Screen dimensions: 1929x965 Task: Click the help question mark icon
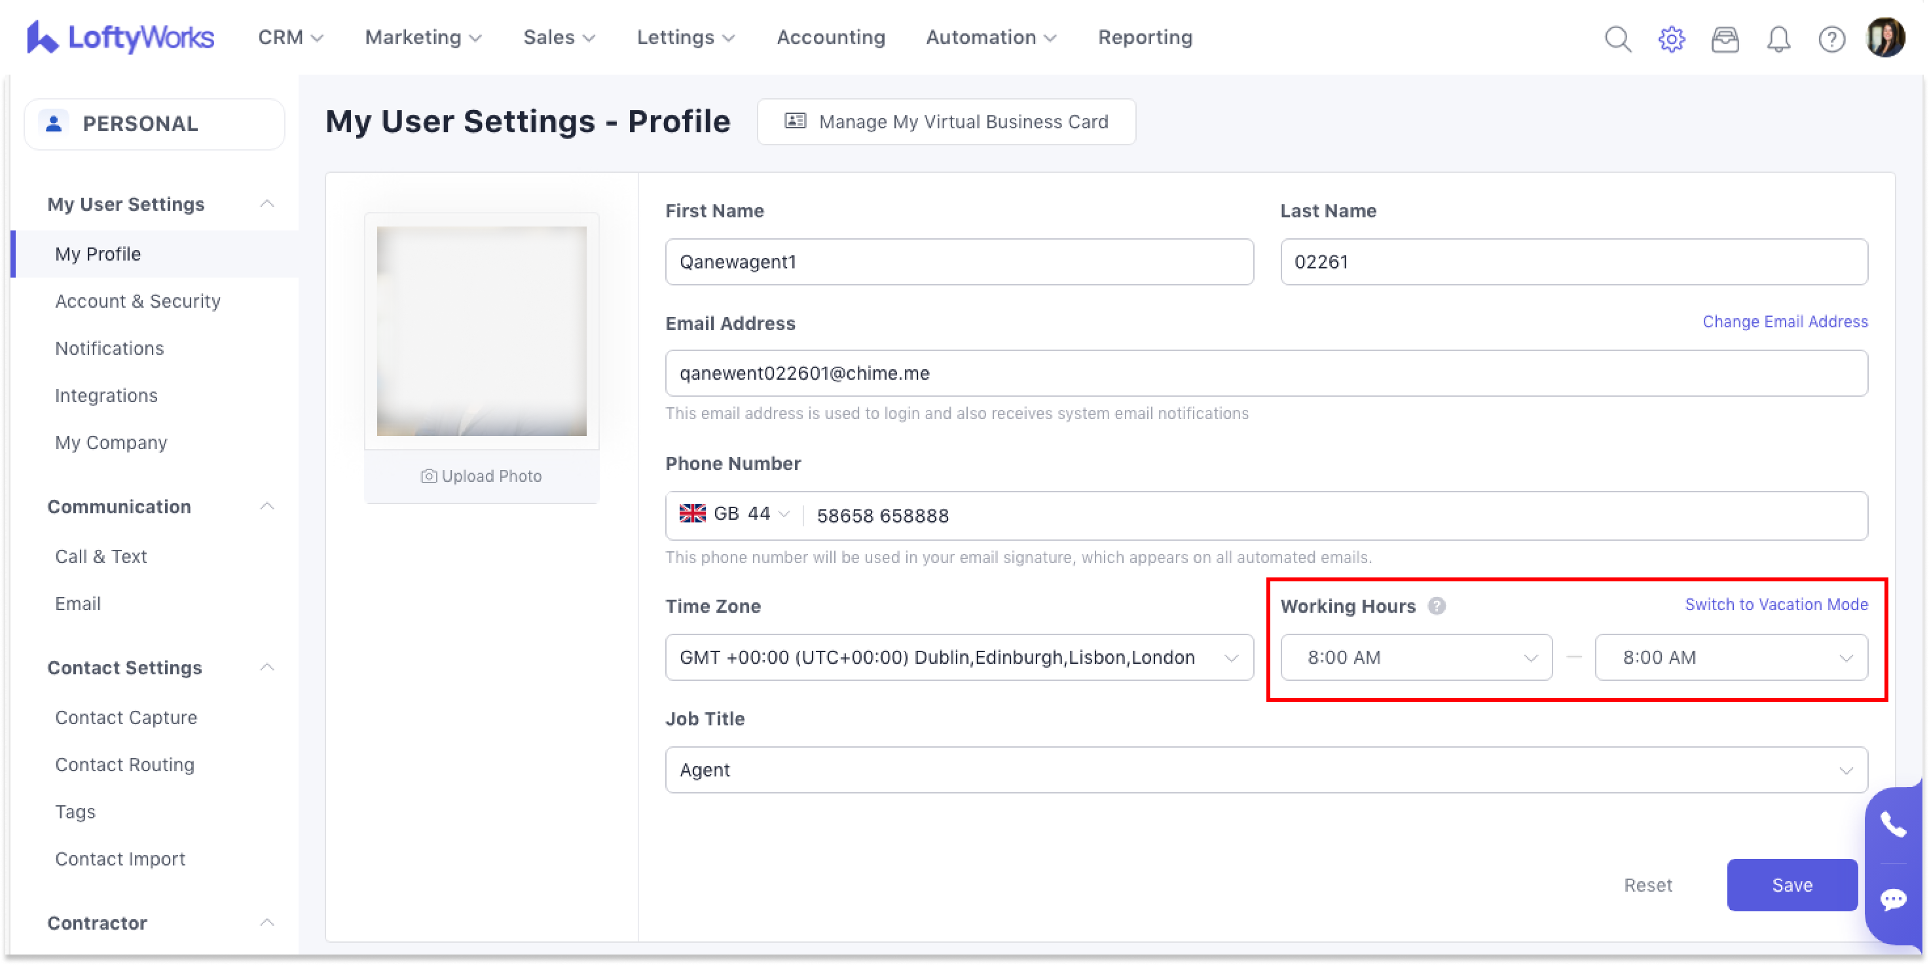(1831, 38)
